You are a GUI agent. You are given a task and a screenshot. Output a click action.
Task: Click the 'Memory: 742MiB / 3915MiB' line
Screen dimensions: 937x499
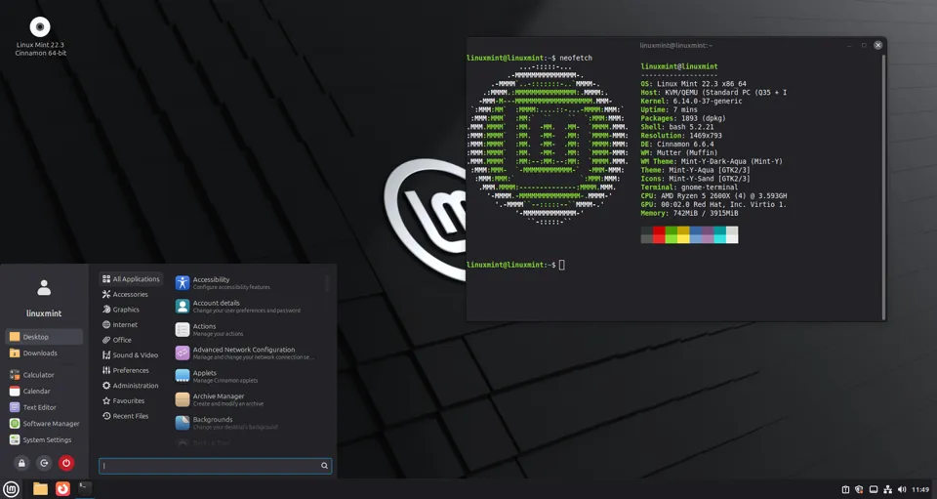point(689,213)
